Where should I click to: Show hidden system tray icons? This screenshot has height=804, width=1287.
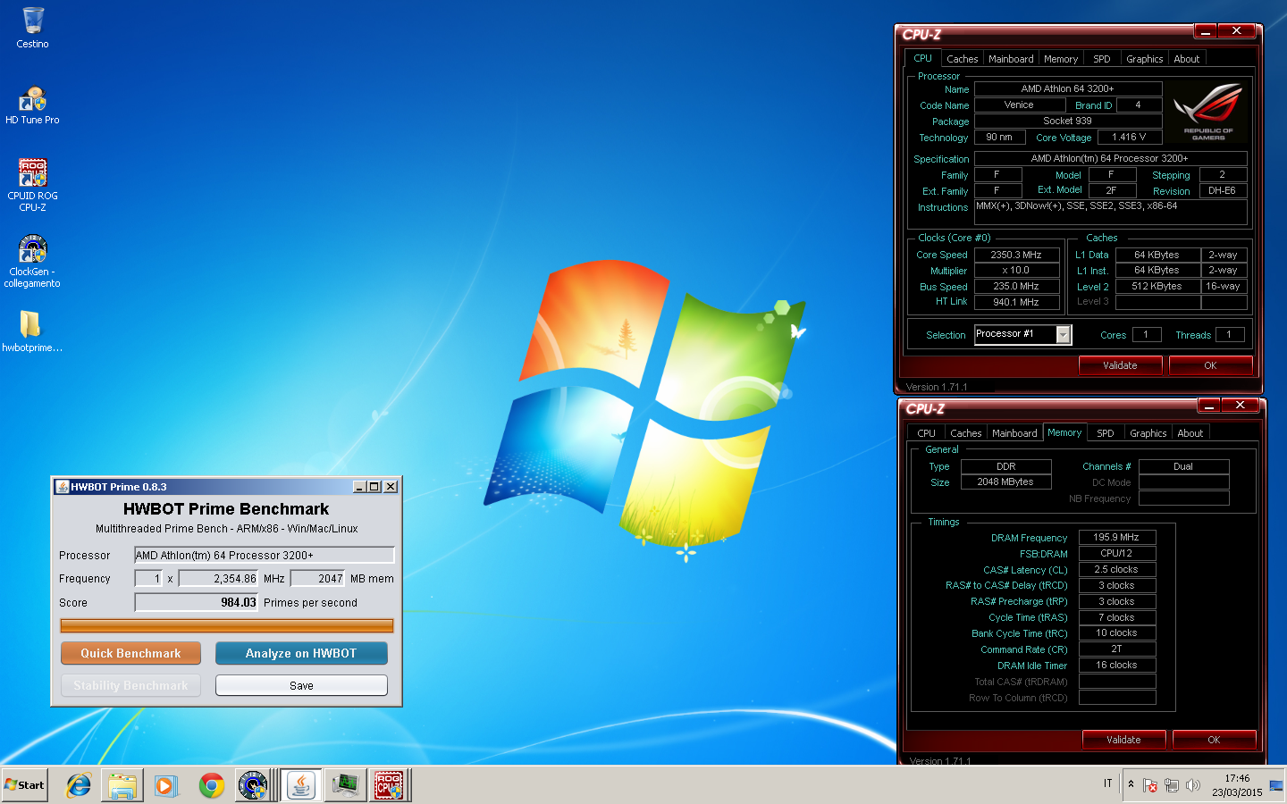pyautogui.click(x=1131, y=784)
